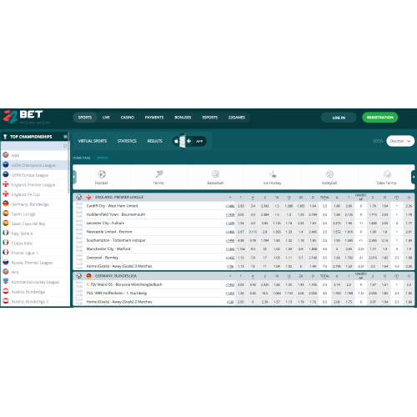Select the Football sport icon

point(102,174)
